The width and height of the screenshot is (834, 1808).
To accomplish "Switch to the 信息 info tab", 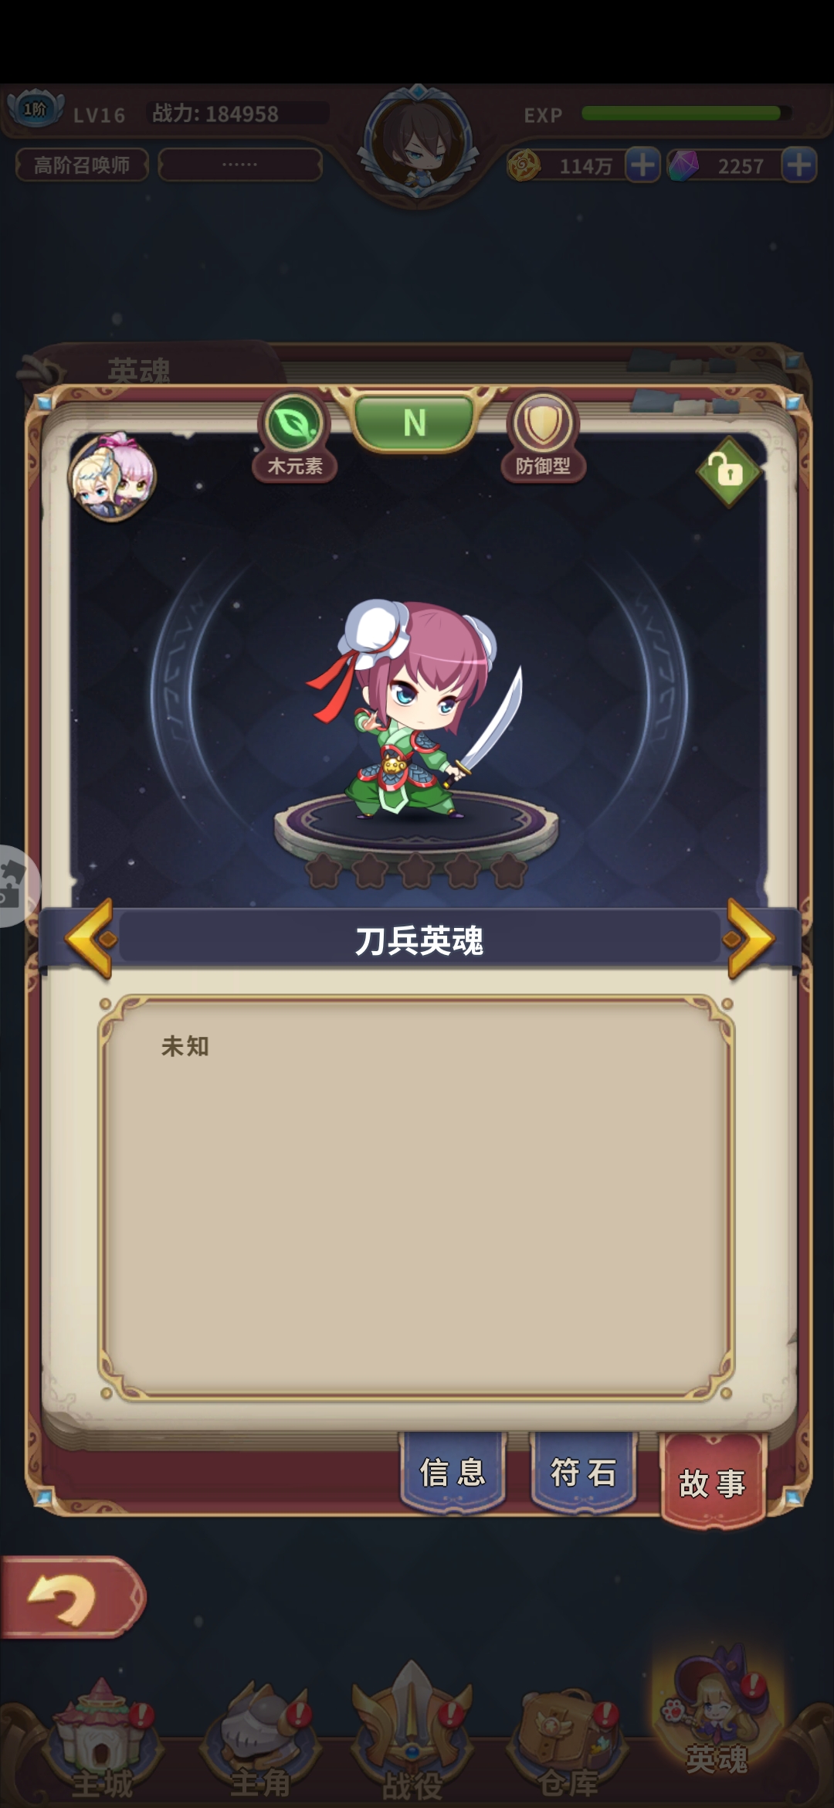I will pyautogui.click(x=453, y=1472).
